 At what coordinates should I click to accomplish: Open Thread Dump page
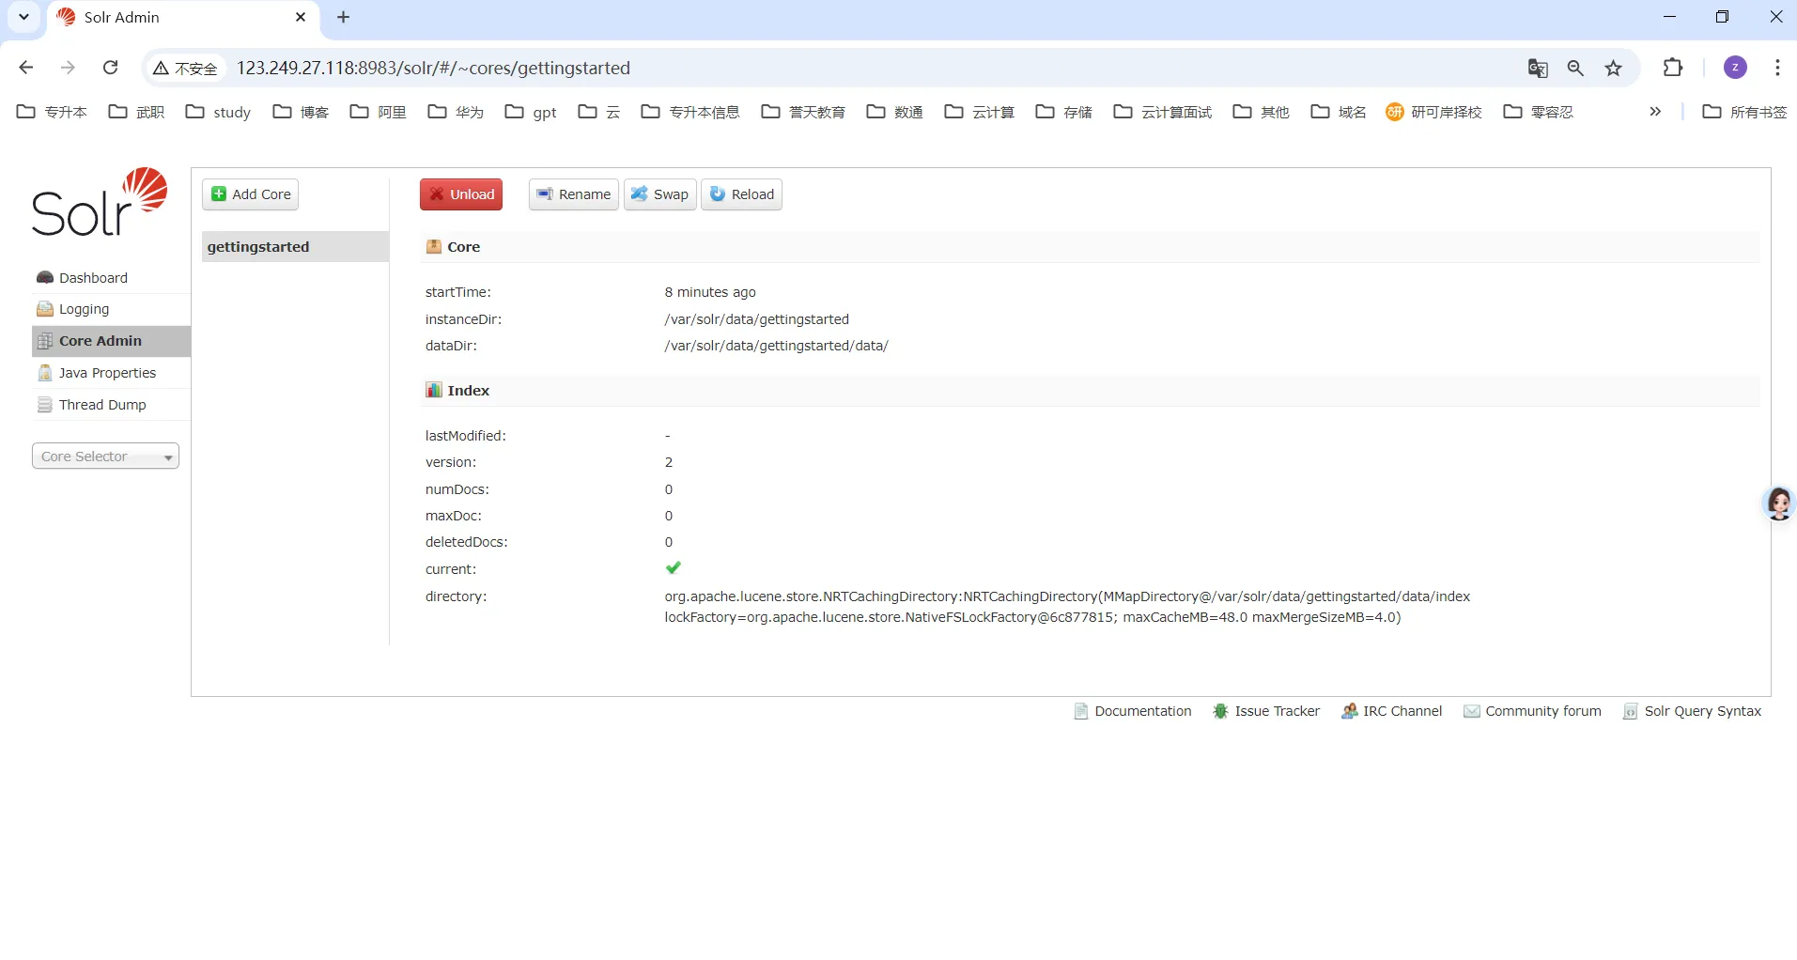[102, 405]
